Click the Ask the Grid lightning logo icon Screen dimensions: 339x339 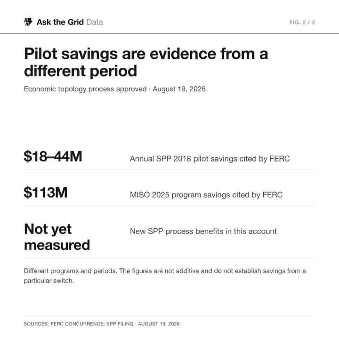pyautogui.click(x=28, y=22)
